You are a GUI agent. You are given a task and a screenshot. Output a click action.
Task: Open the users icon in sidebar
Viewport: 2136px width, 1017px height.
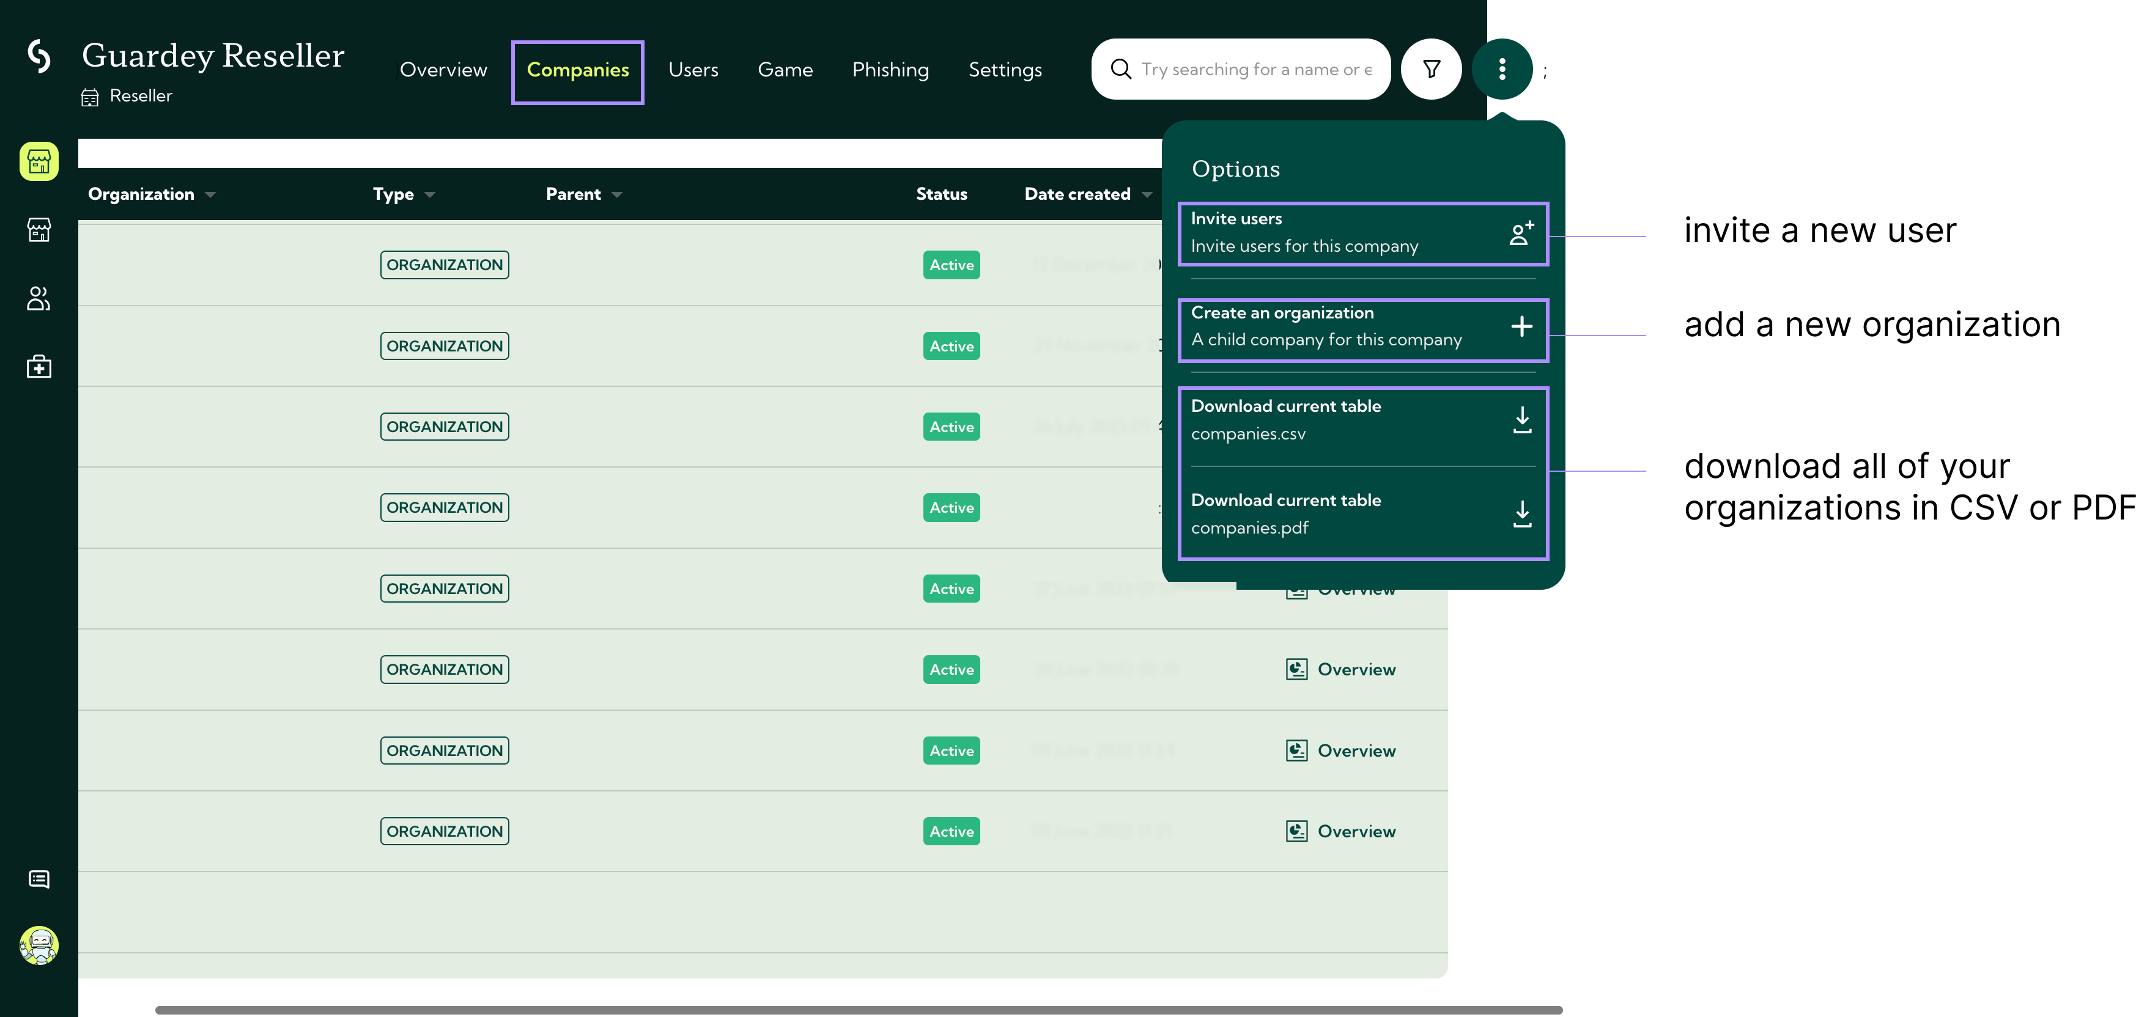coord(39,298)
